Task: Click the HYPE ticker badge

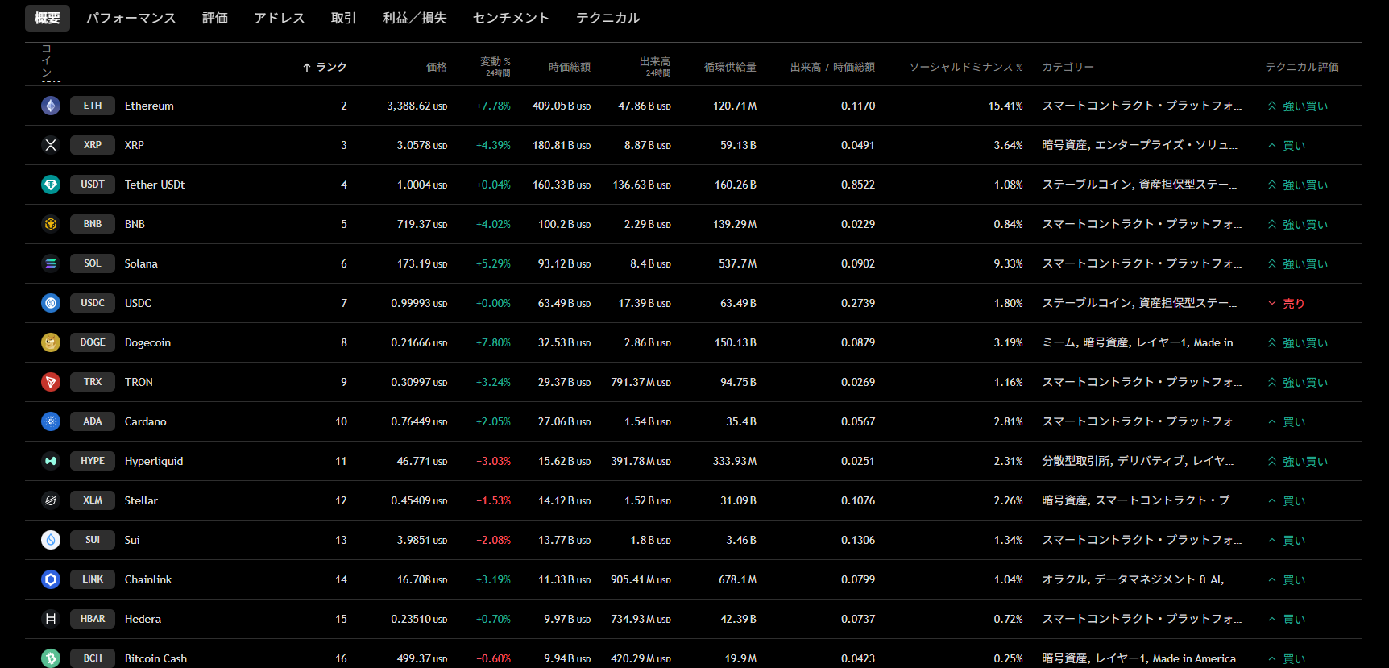Action: pyautogui.click(x=93, y=461)
